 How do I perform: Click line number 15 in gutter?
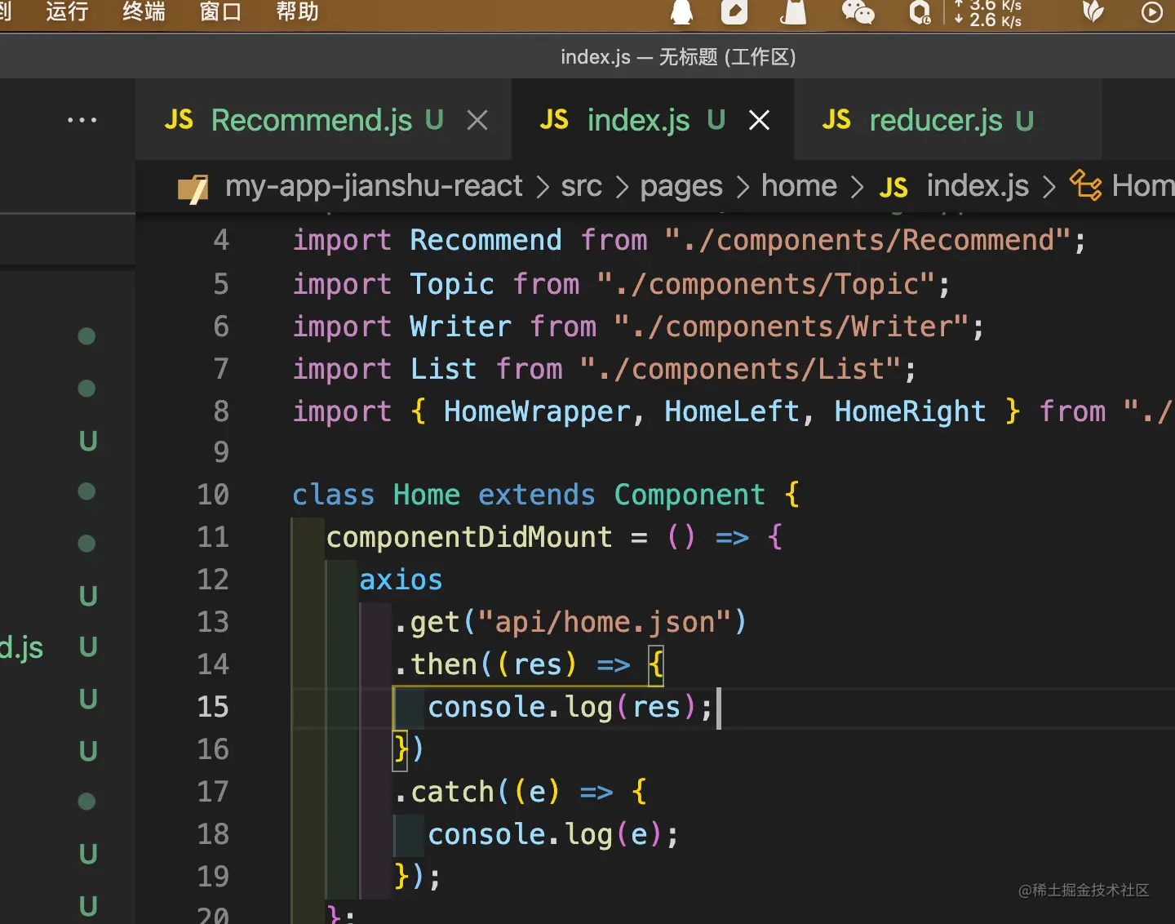pos(213,707)
